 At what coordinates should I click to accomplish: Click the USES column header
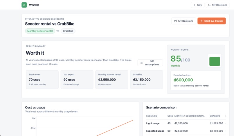pos(170,116)
